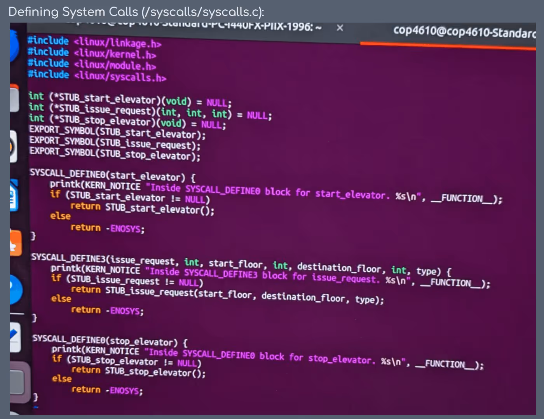This screenshot has height=419, width=544.
Task: Launch the Text Editor dock icon
Action: [x=15, y=337]
